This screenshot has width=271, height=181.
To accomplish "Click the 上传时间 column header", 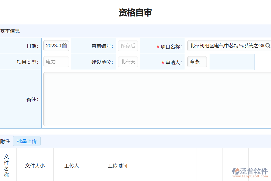I will pos(117,166).
